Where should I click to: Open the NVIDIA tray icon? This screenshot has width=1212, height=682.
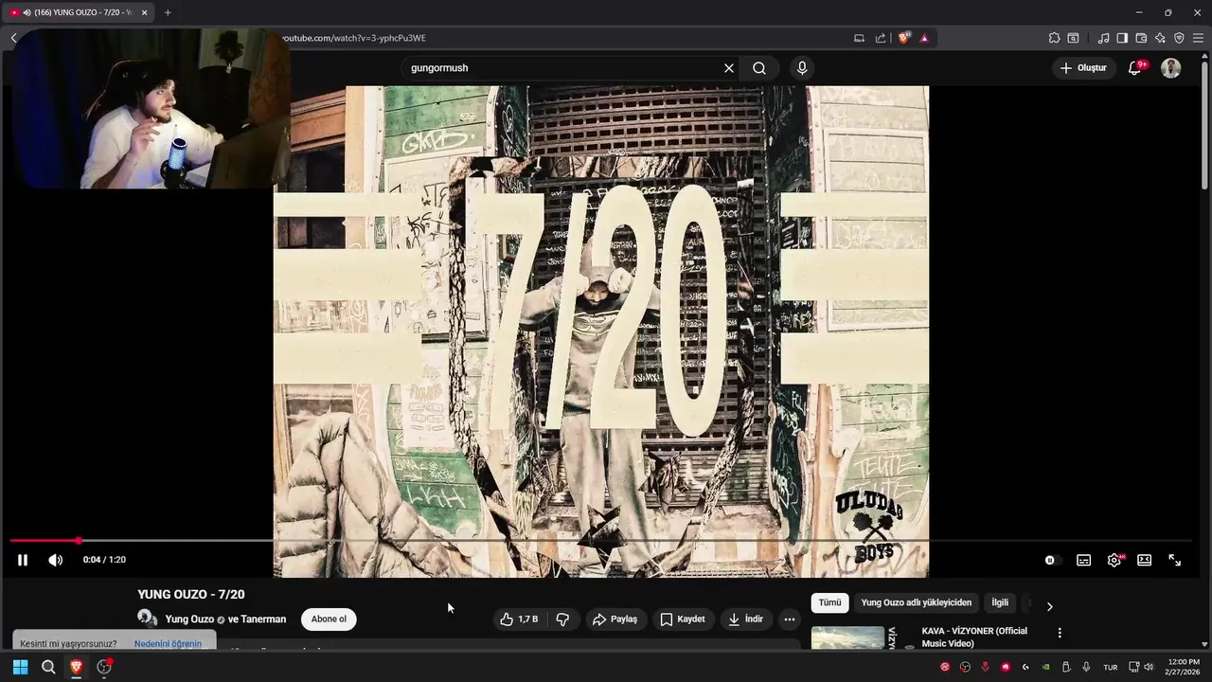click(1045, 667)
